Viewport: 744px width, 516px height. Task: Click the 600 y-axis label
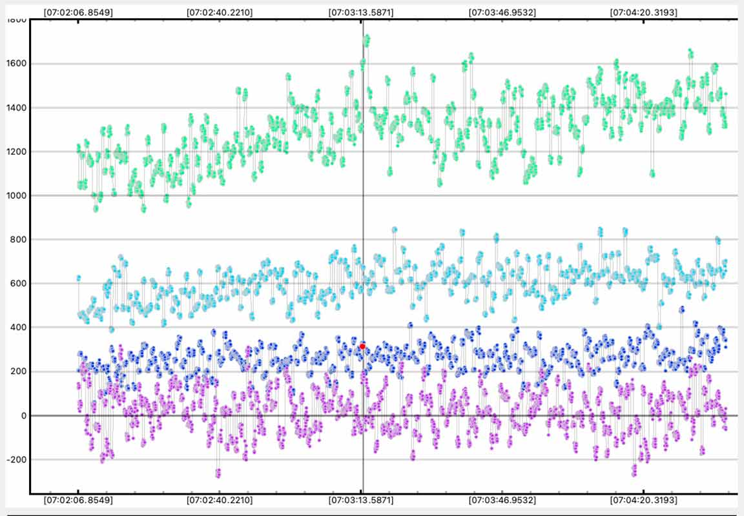click(19, 284)
